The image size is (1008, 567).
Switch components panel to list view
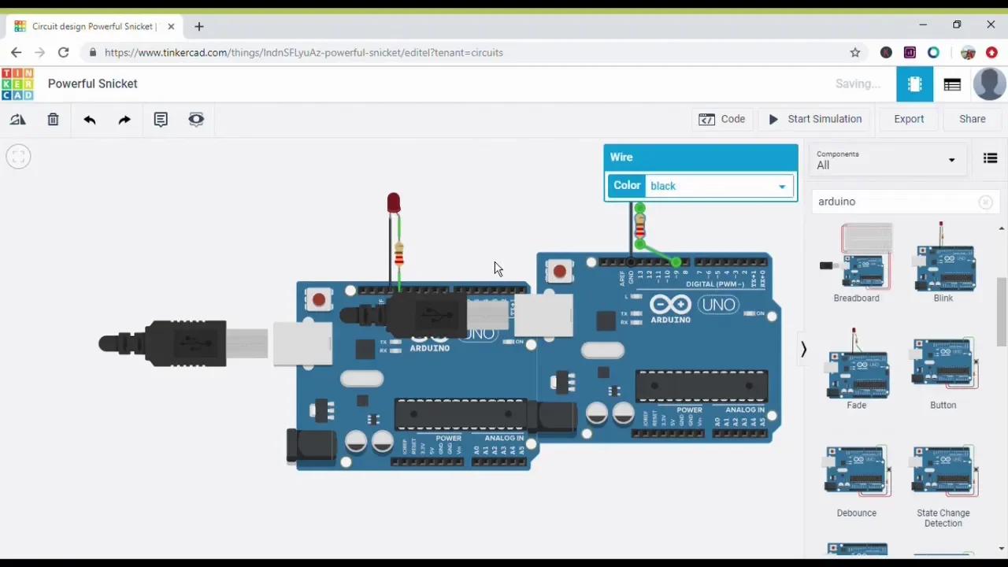pos(991,158)
